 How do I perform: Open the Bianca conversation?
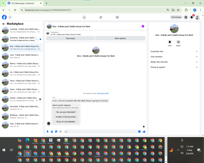[22, 65]
